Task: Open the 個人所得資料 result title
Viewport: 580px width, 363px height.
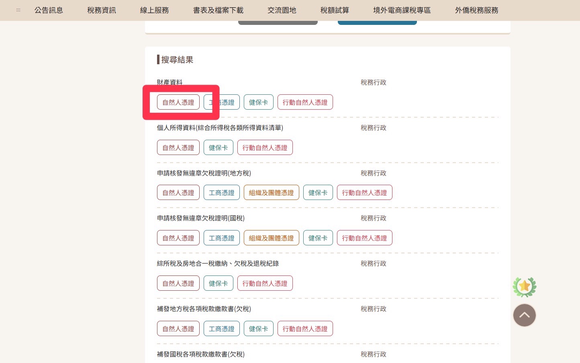Action: 220,128
